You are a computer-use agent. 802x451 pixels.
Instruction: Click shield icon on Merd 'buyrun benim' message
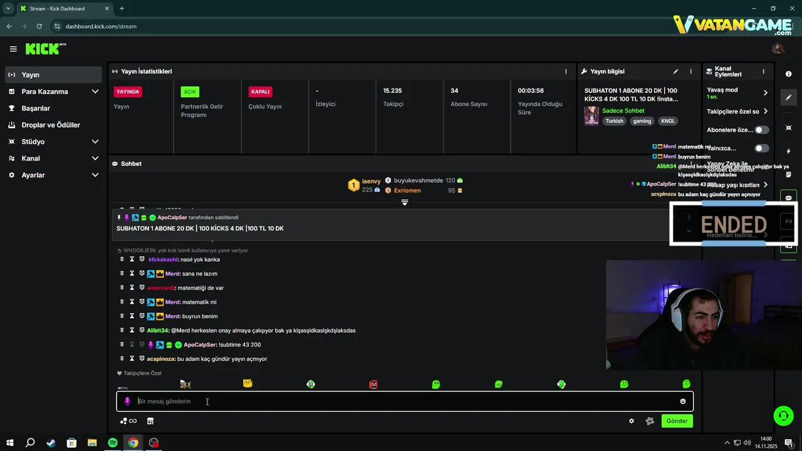(x=142, y=316)
